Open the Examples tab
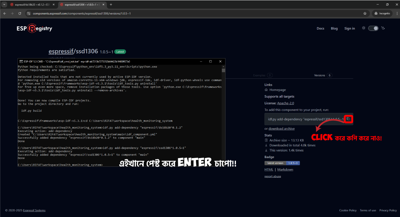Image resolution: width=400 pixels, height=217 pixels. pos(263,75)
